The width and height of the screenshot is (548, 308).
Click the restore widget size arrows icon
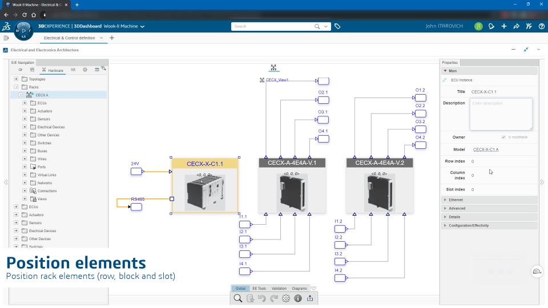click(526, 50)
